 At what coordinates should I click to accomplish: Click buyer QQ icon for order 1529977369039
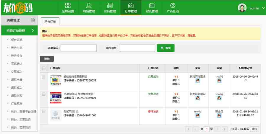(x=198, y=81)
